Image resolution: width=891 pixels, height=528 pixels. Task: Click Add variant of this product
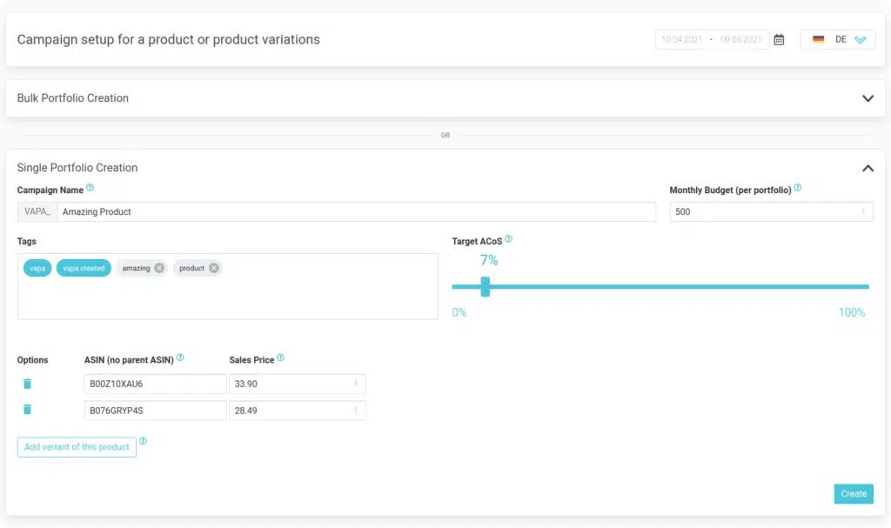coord(77,447)
